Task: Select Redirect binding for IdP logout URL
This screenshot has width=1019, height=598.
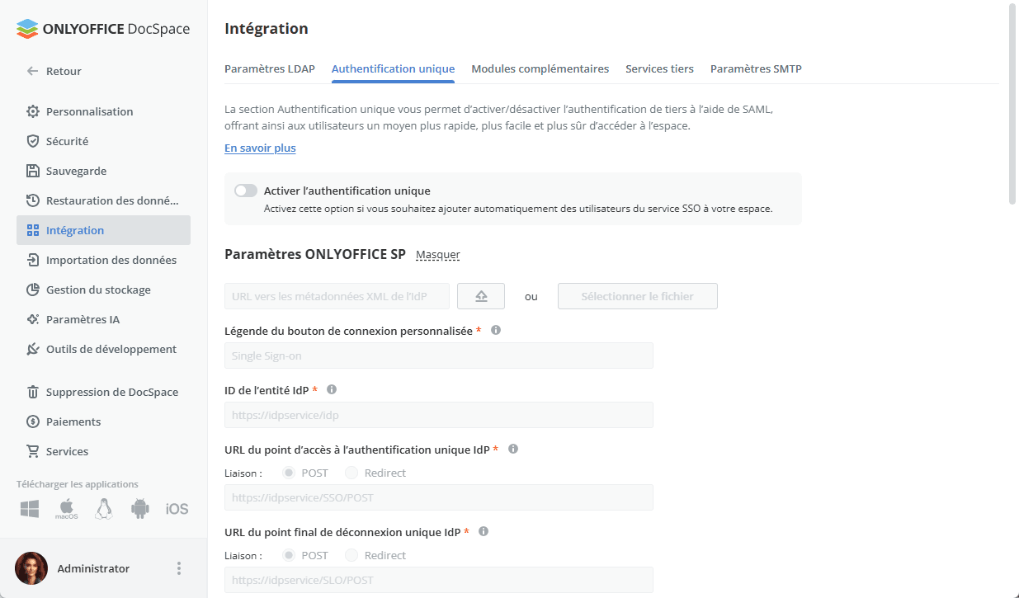Action: click(351, 555)
